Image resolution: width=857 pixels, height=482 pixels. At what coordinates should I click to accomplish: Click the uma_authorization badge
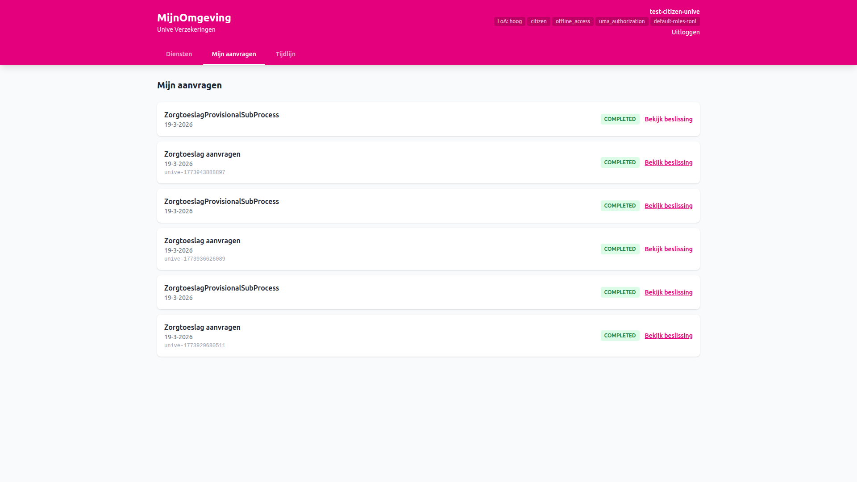coord(621,21)
